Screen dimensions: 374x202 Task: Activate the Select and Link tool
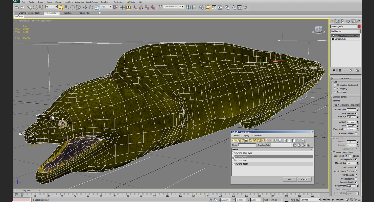click(x=30, y=7)
